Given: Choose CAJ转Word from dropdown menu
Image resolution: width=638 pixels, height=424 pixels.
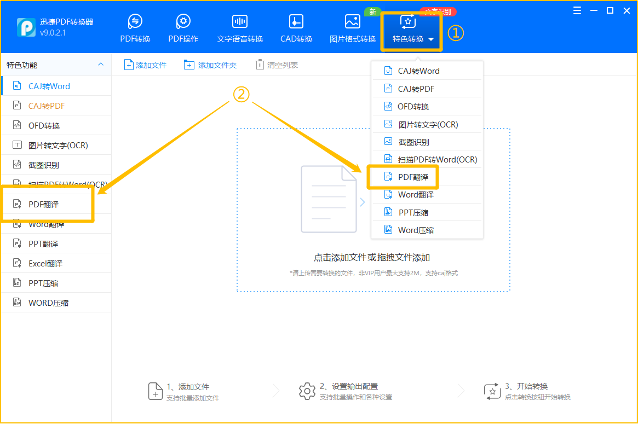Looking at the screenshot, I should coord(427,71).
